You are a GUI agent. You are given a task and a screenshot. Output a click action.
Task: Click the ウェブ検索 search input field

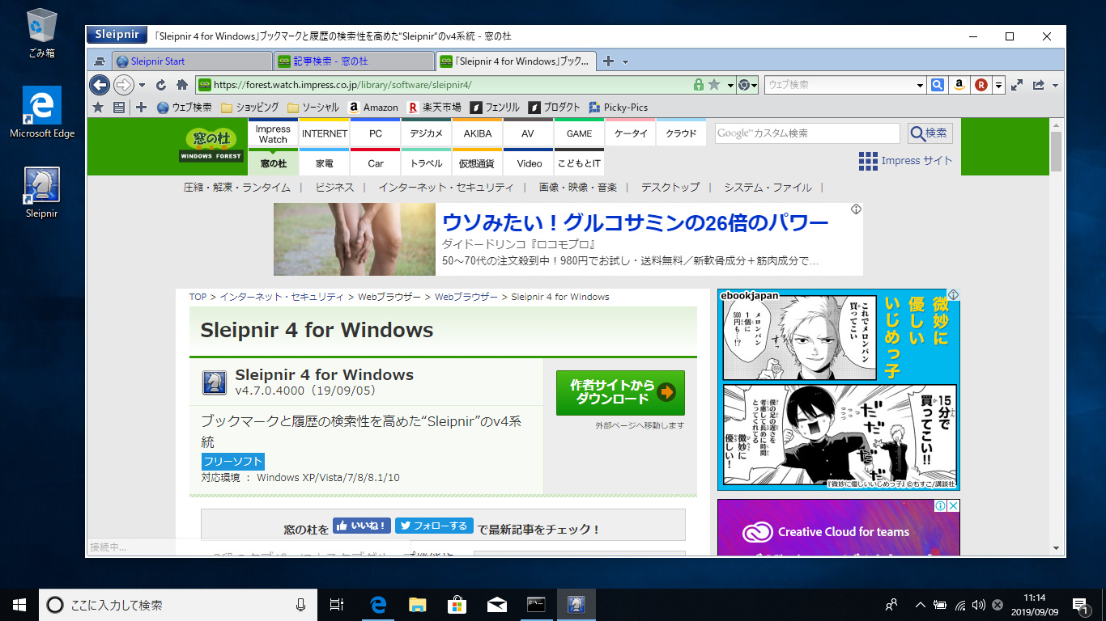tap(840, 84)
